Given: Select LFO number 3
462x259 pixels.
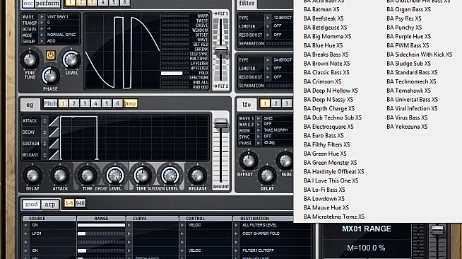Looking at the screenshot, I should (x=287, y=103).
